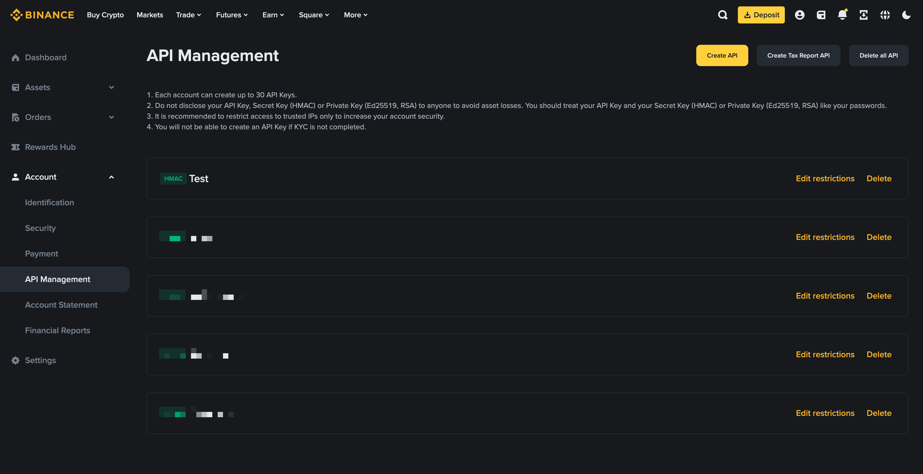Open the Futures dropdown menu

tap(232, 15)
